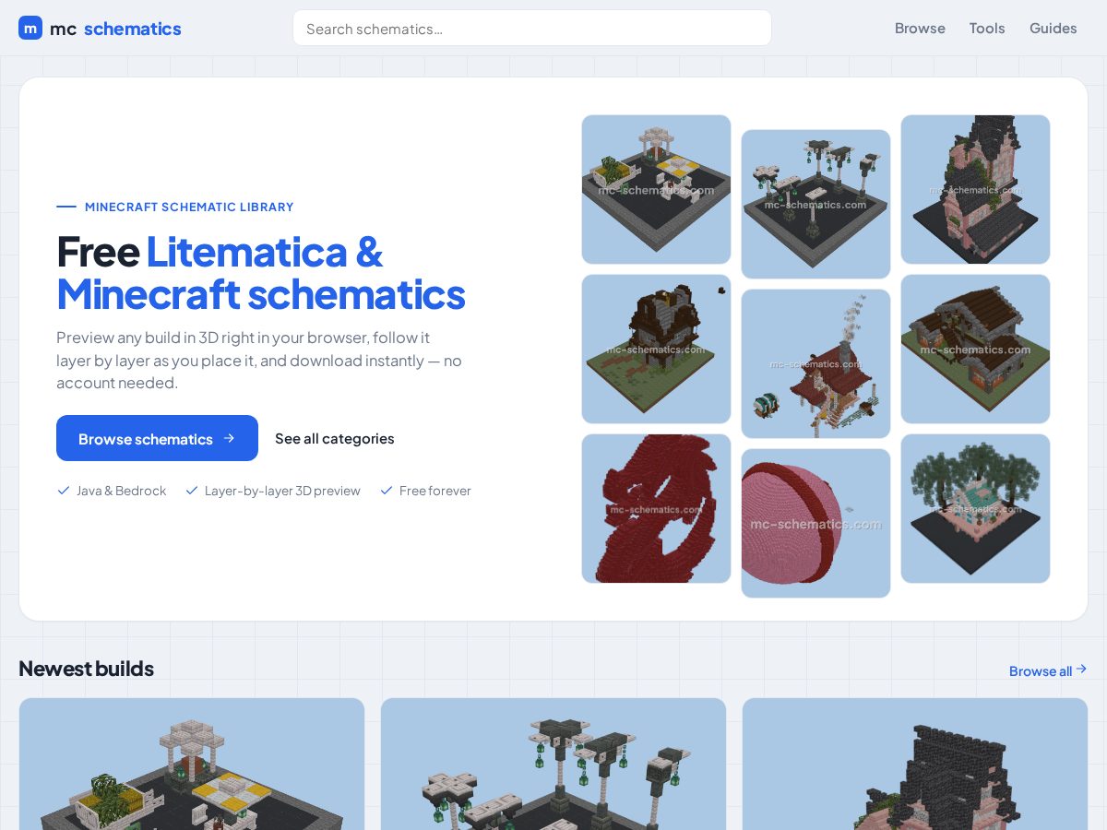Click checkmark icon next to Layer-by-layer 3D preview

tap(192, 491)
